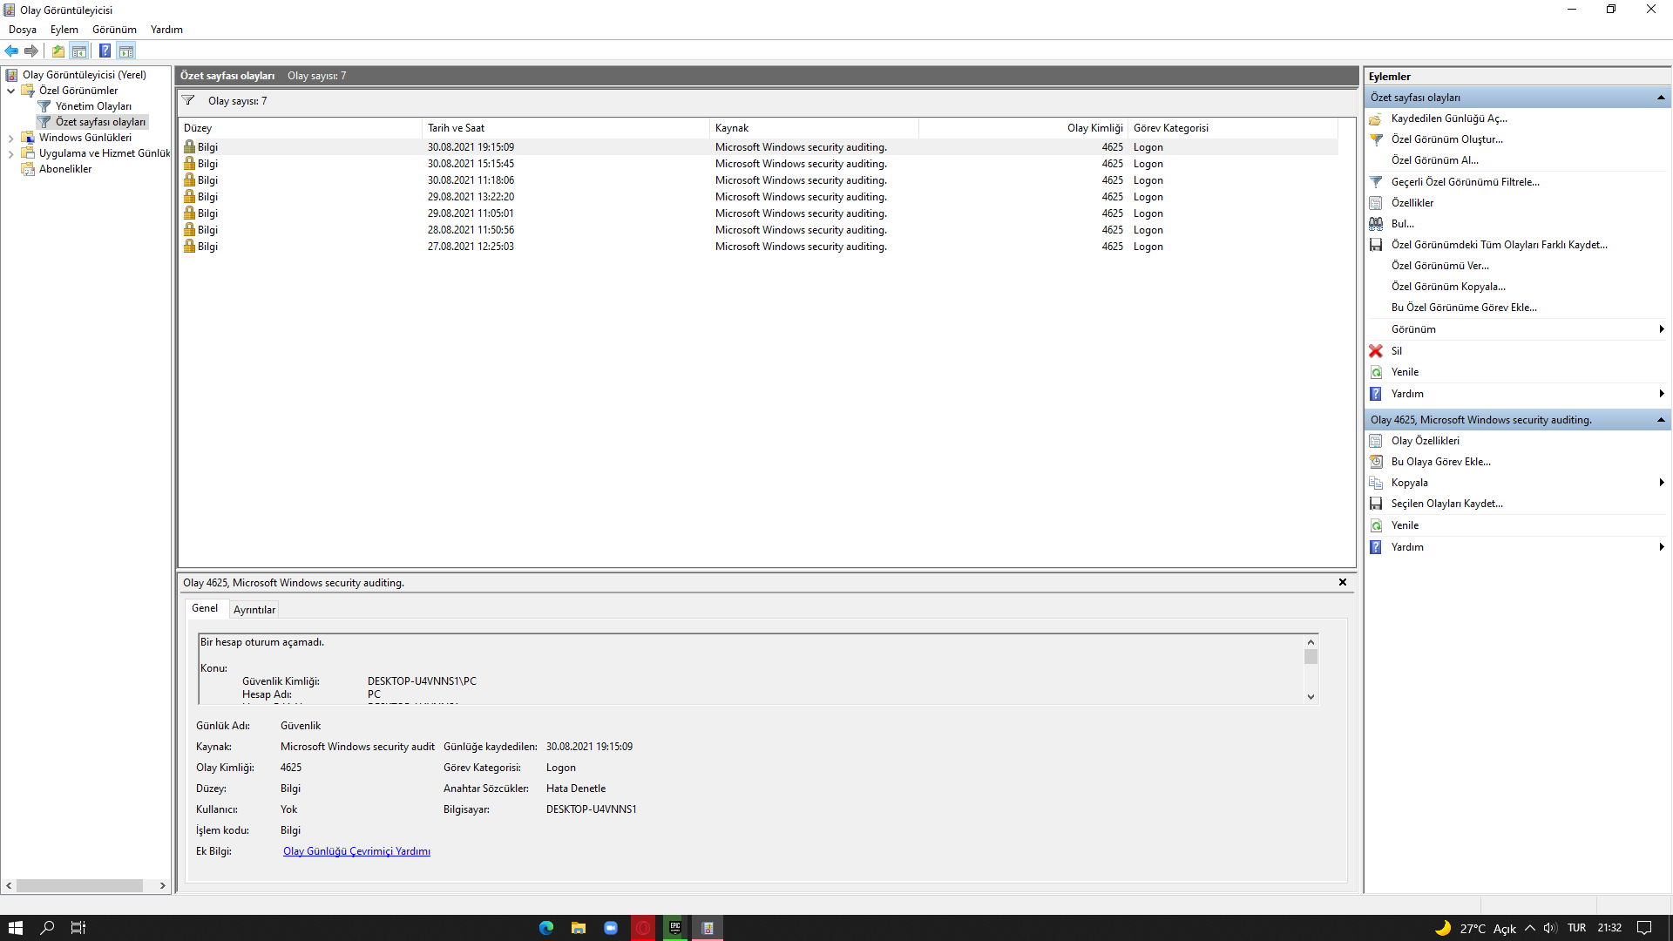
Task: Click the red X Sil icon
Action: (1376, 351)
